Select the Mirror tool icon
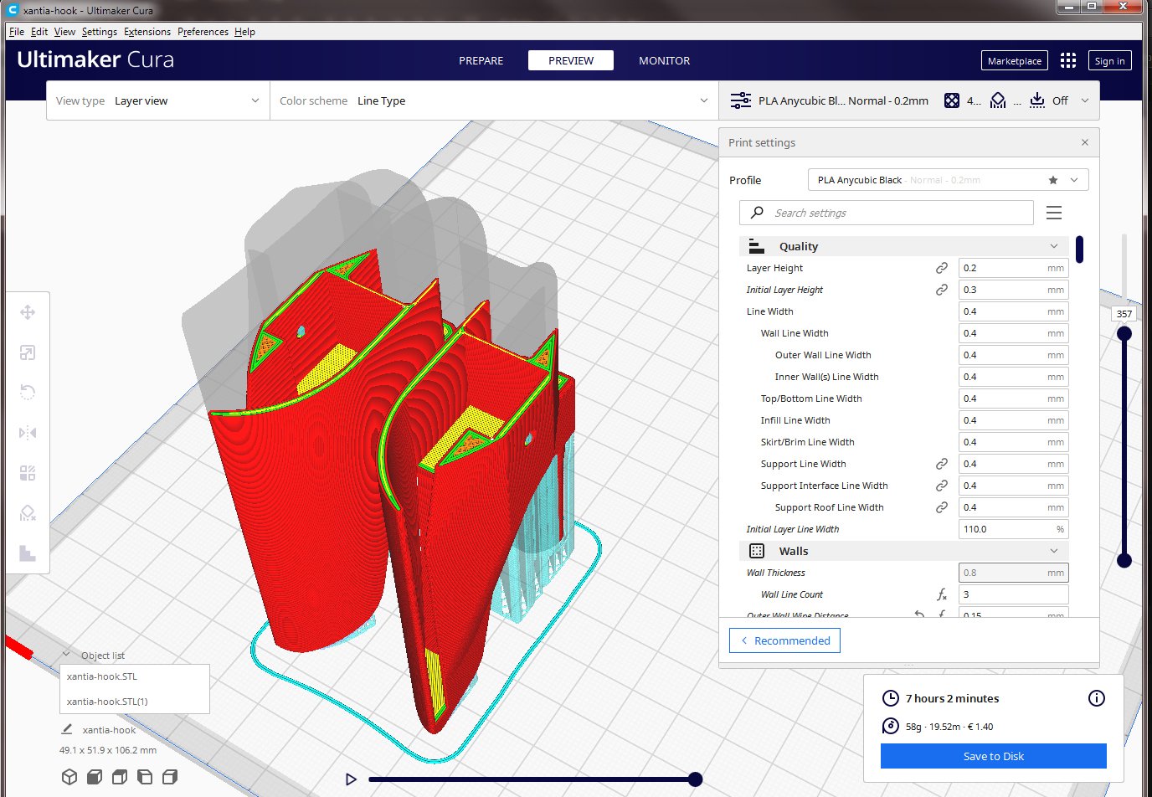Image resolution: width=1152 pixels, height=797 pixels. click(28, 433)
